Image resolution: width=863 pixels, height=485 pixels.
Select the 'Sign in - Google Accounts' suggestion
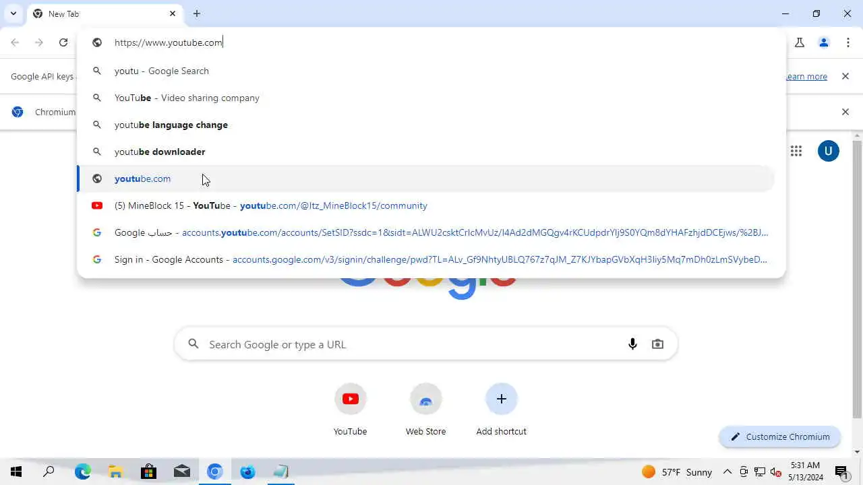[x=425, y=259]
